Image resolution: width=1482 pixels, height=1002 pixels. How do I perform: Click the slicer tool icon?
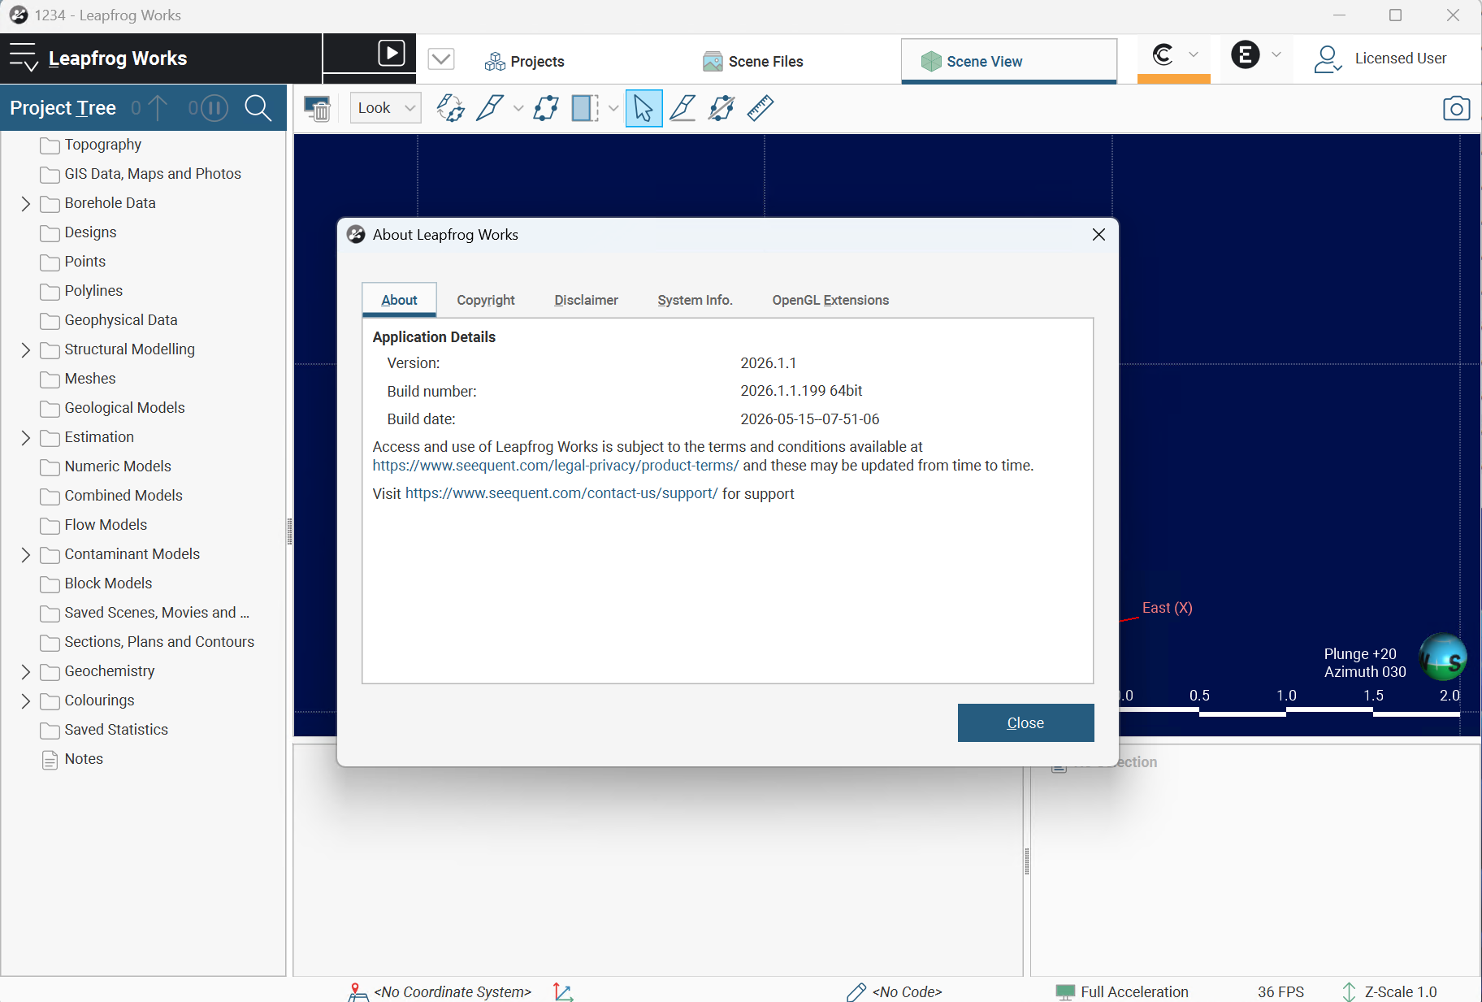pos(585,108)
